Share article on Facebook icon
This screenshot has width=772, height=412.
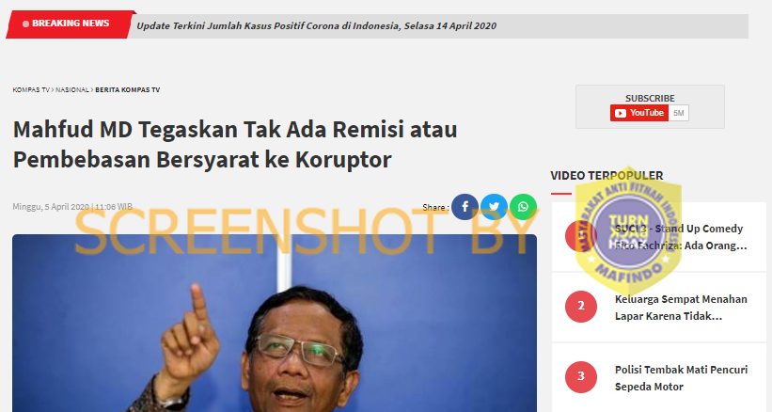(465, 207)
